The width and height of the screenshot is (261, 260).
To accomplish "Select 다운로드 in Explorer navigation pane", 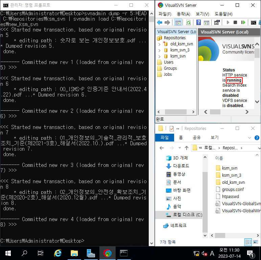I will coord(177,166).
